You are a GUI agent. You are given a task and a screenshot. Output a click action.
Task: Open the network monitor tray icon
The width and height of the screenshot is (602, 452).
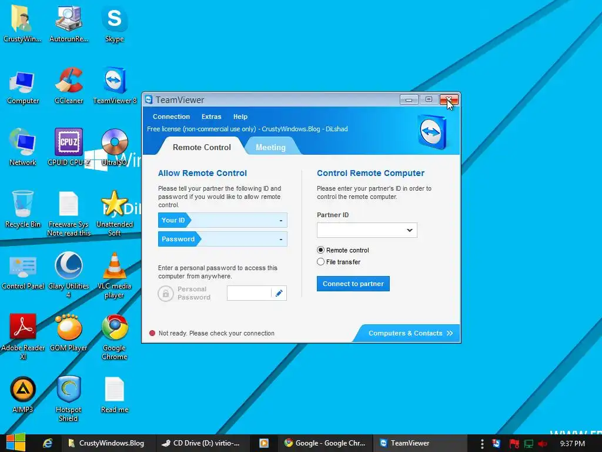tap(529, 444)
